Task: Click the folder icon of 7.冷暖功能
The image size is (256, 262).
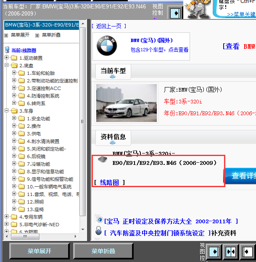Action: pos(21,164)
